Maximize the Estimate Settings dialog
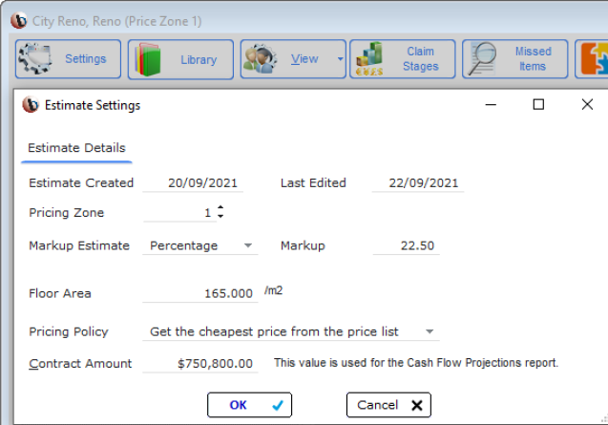 point(538,104)
